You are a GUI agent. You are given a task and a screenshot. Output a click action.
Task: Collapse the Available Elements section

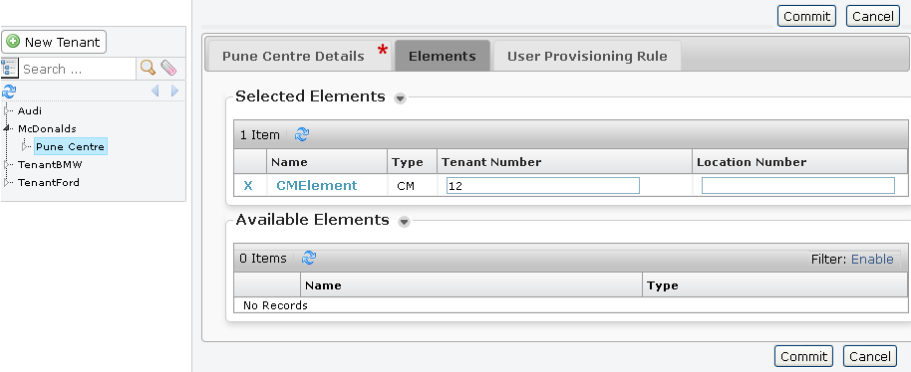(404, 222)
